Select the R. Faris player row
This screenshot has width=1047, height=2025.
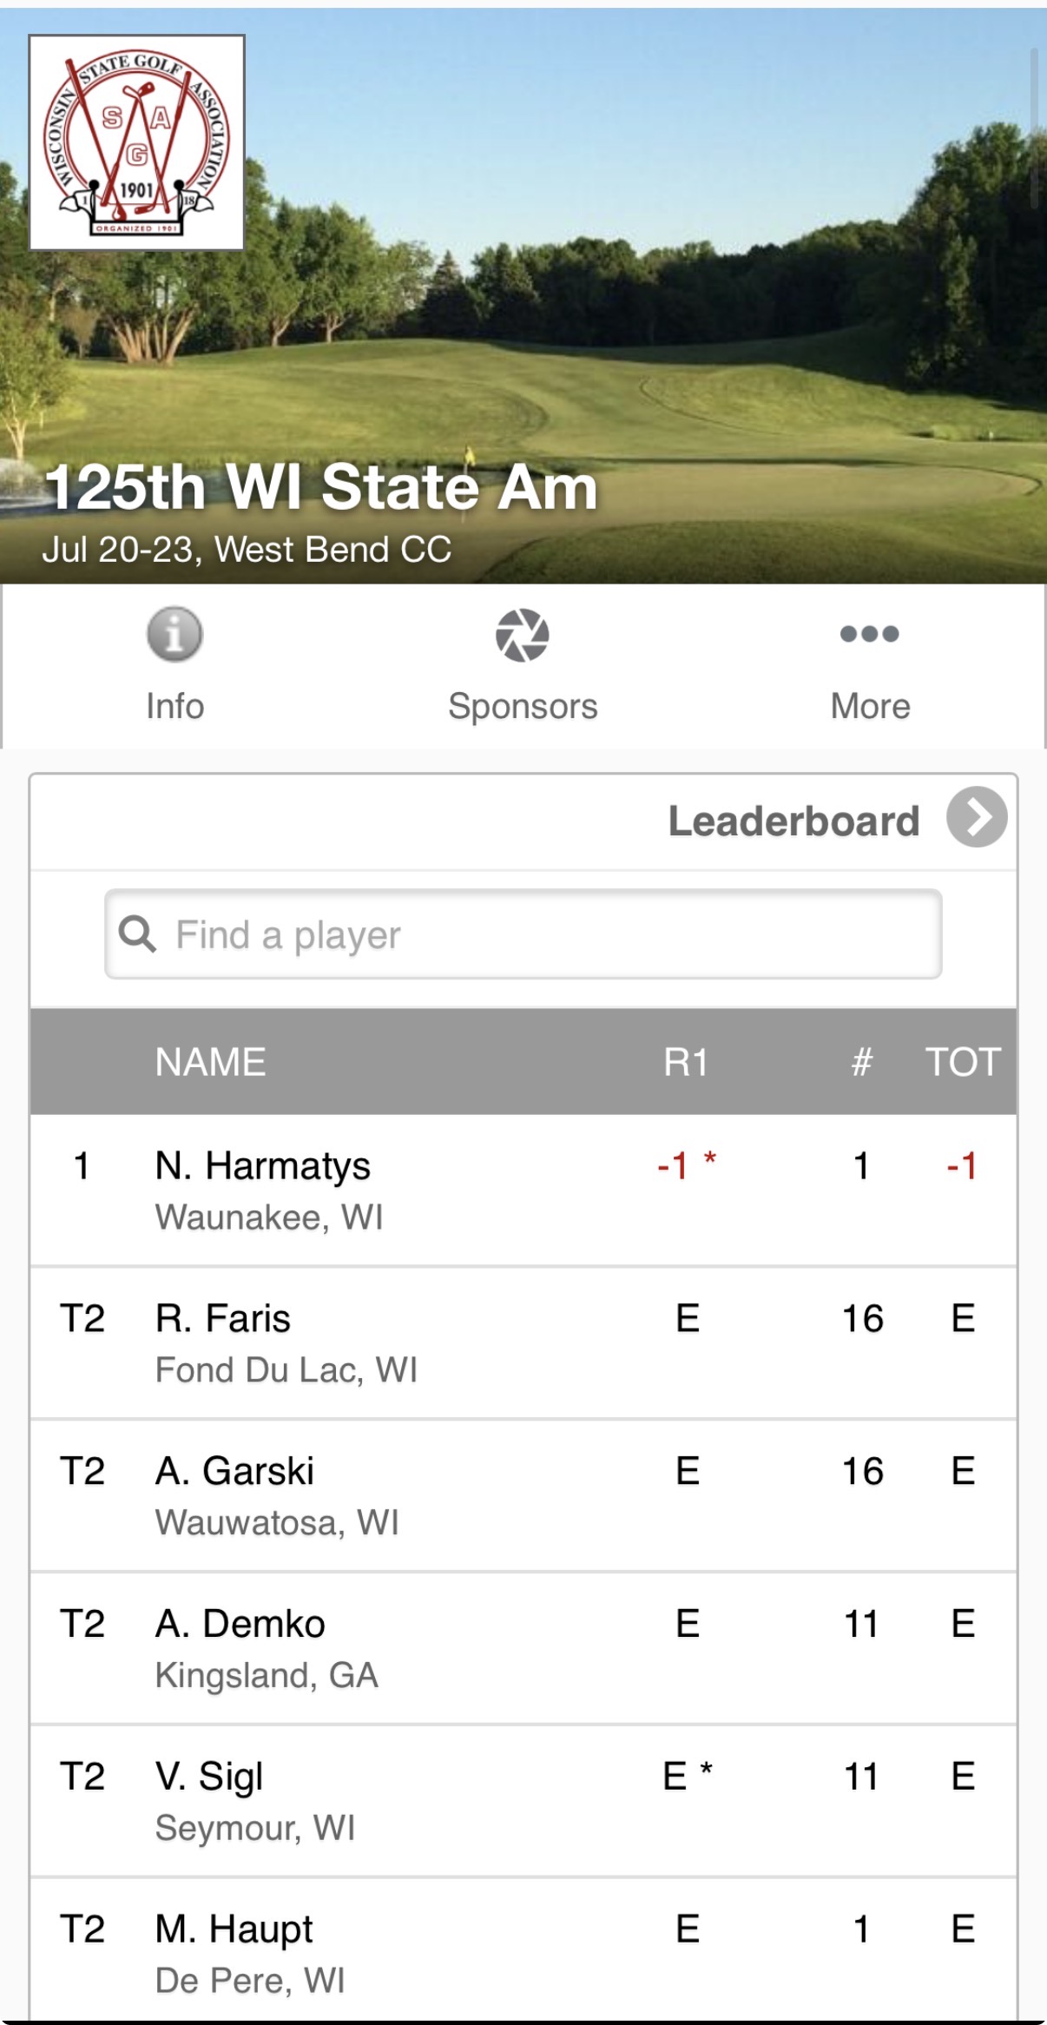tap(523, 1342)
